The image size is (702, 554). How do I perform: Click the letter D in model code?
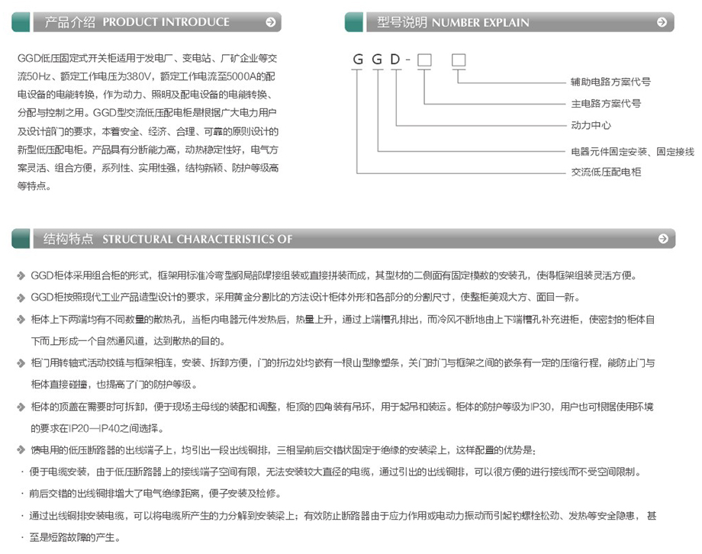click(395, 59)
